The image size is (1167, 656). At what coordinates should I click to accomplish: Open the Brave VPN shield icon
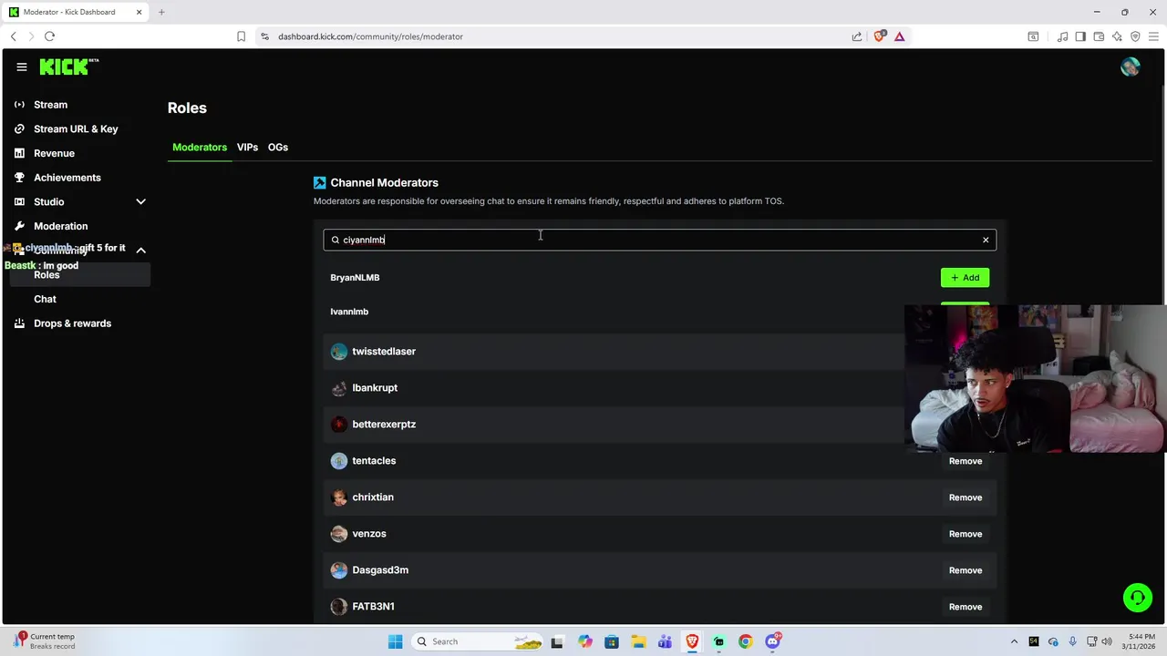(1135, 36)
